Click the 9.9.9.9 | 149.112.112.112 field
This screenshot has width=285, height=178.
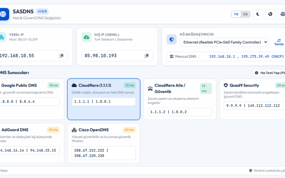click(255, 106)
